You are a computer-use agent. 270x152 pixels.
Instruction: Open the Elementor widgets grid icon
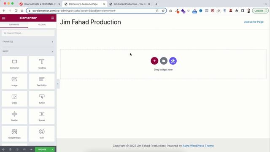pyautogui.click(x=52, y=18)
